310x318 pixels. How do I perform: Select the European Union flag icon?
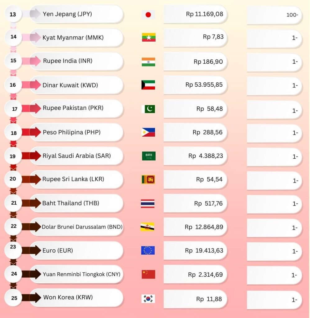click(148, 250)
